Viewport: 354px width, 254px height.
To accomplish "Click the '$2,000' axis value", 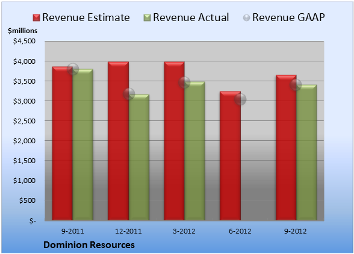I will (x=24, y=141).
